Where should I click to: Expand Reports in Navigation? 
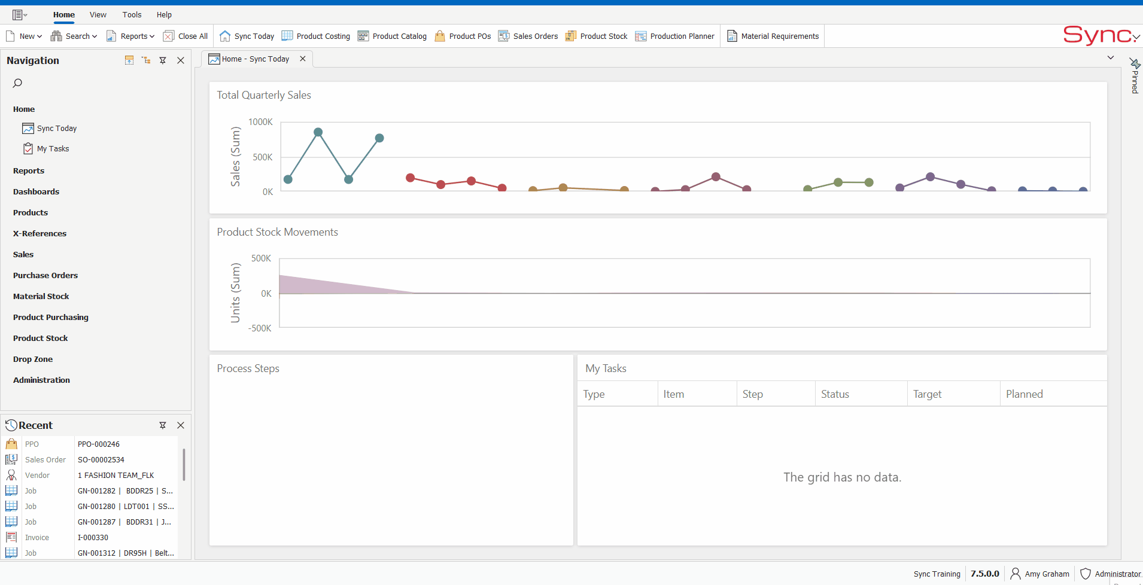[29, 171]
